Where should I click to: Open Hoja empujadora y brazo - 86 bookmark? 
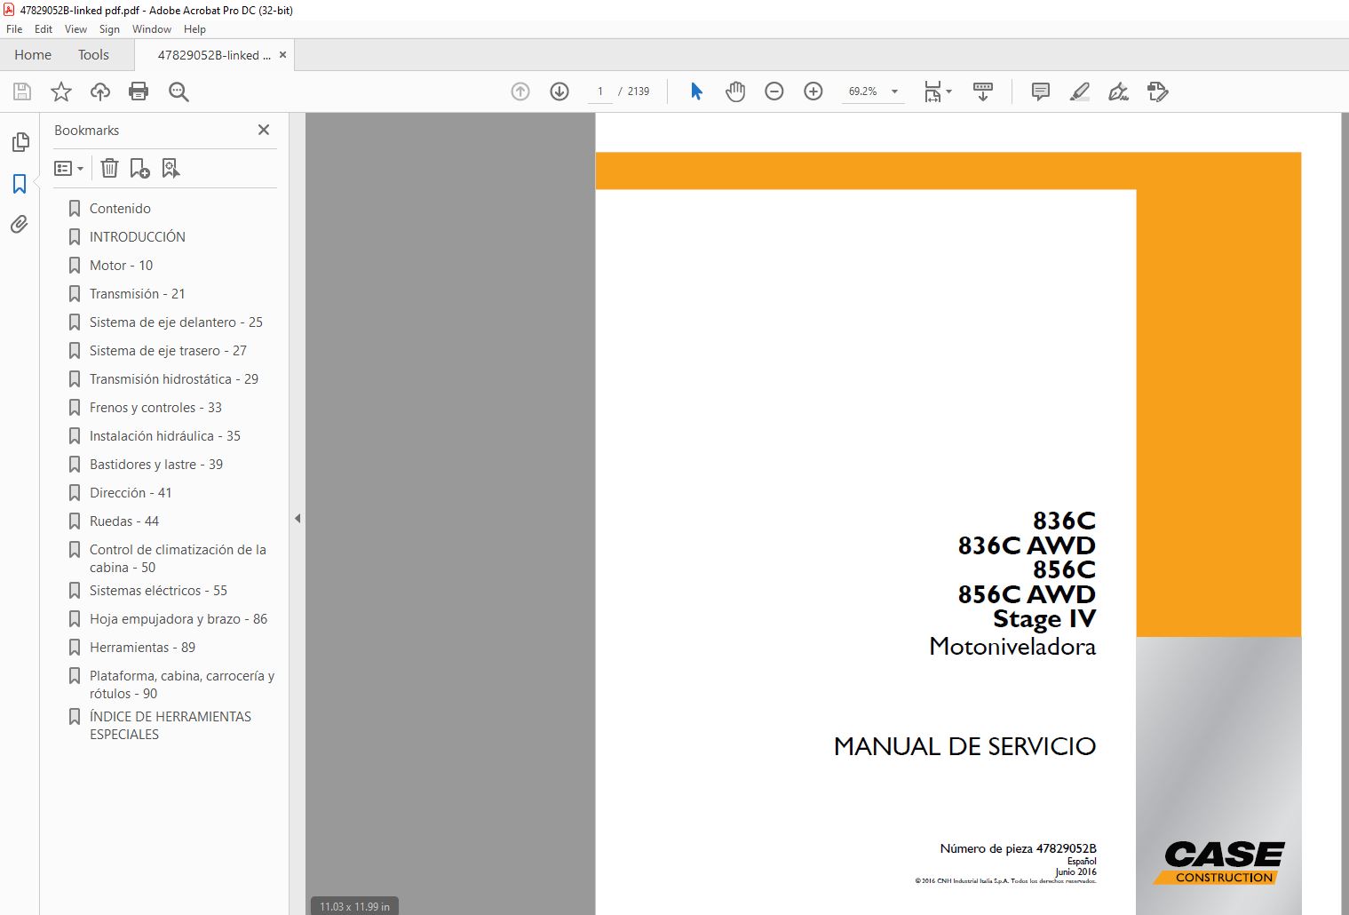[x=179, y=619]
